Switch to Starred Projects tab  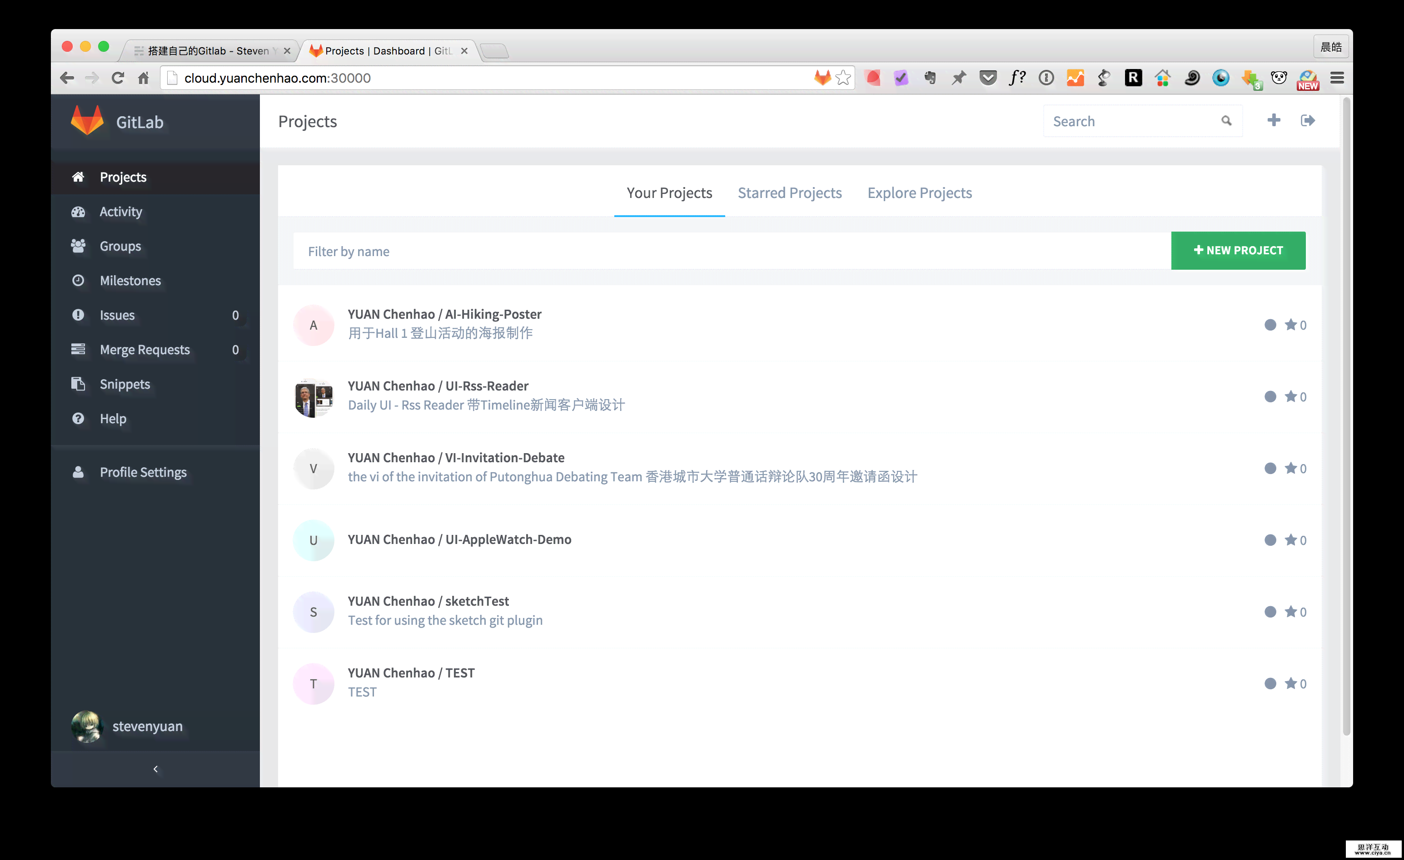(x=788, y=193)
